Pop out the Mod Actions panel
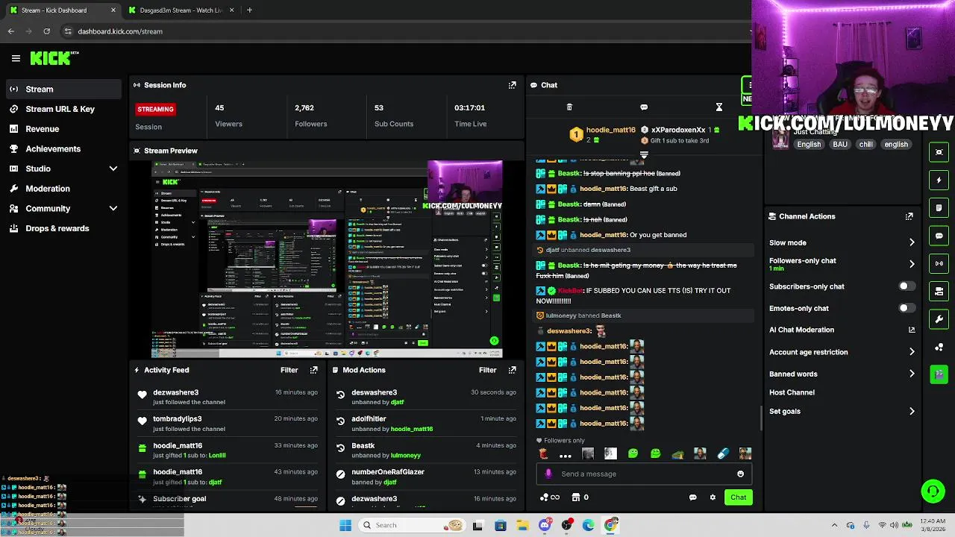This screenshot has height=537, width=955. click(512, 370)
